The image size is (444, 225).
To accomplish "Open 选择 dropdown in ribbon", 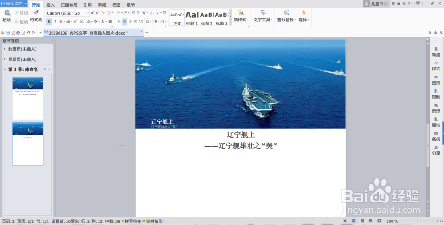I will click(x=304, y=16).
